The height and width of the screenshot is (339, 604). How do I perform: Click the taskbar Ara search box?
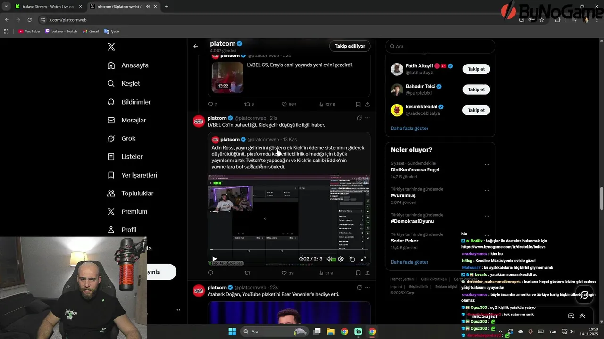coord(275,331)
